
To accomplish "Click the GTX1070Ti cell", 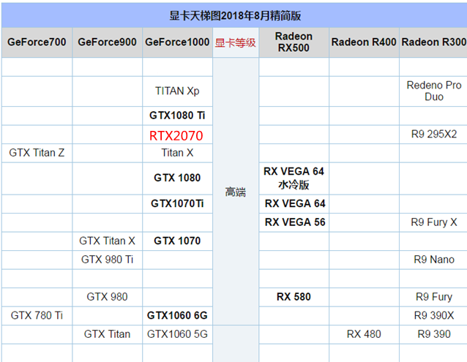I will (x=177, y=204).
